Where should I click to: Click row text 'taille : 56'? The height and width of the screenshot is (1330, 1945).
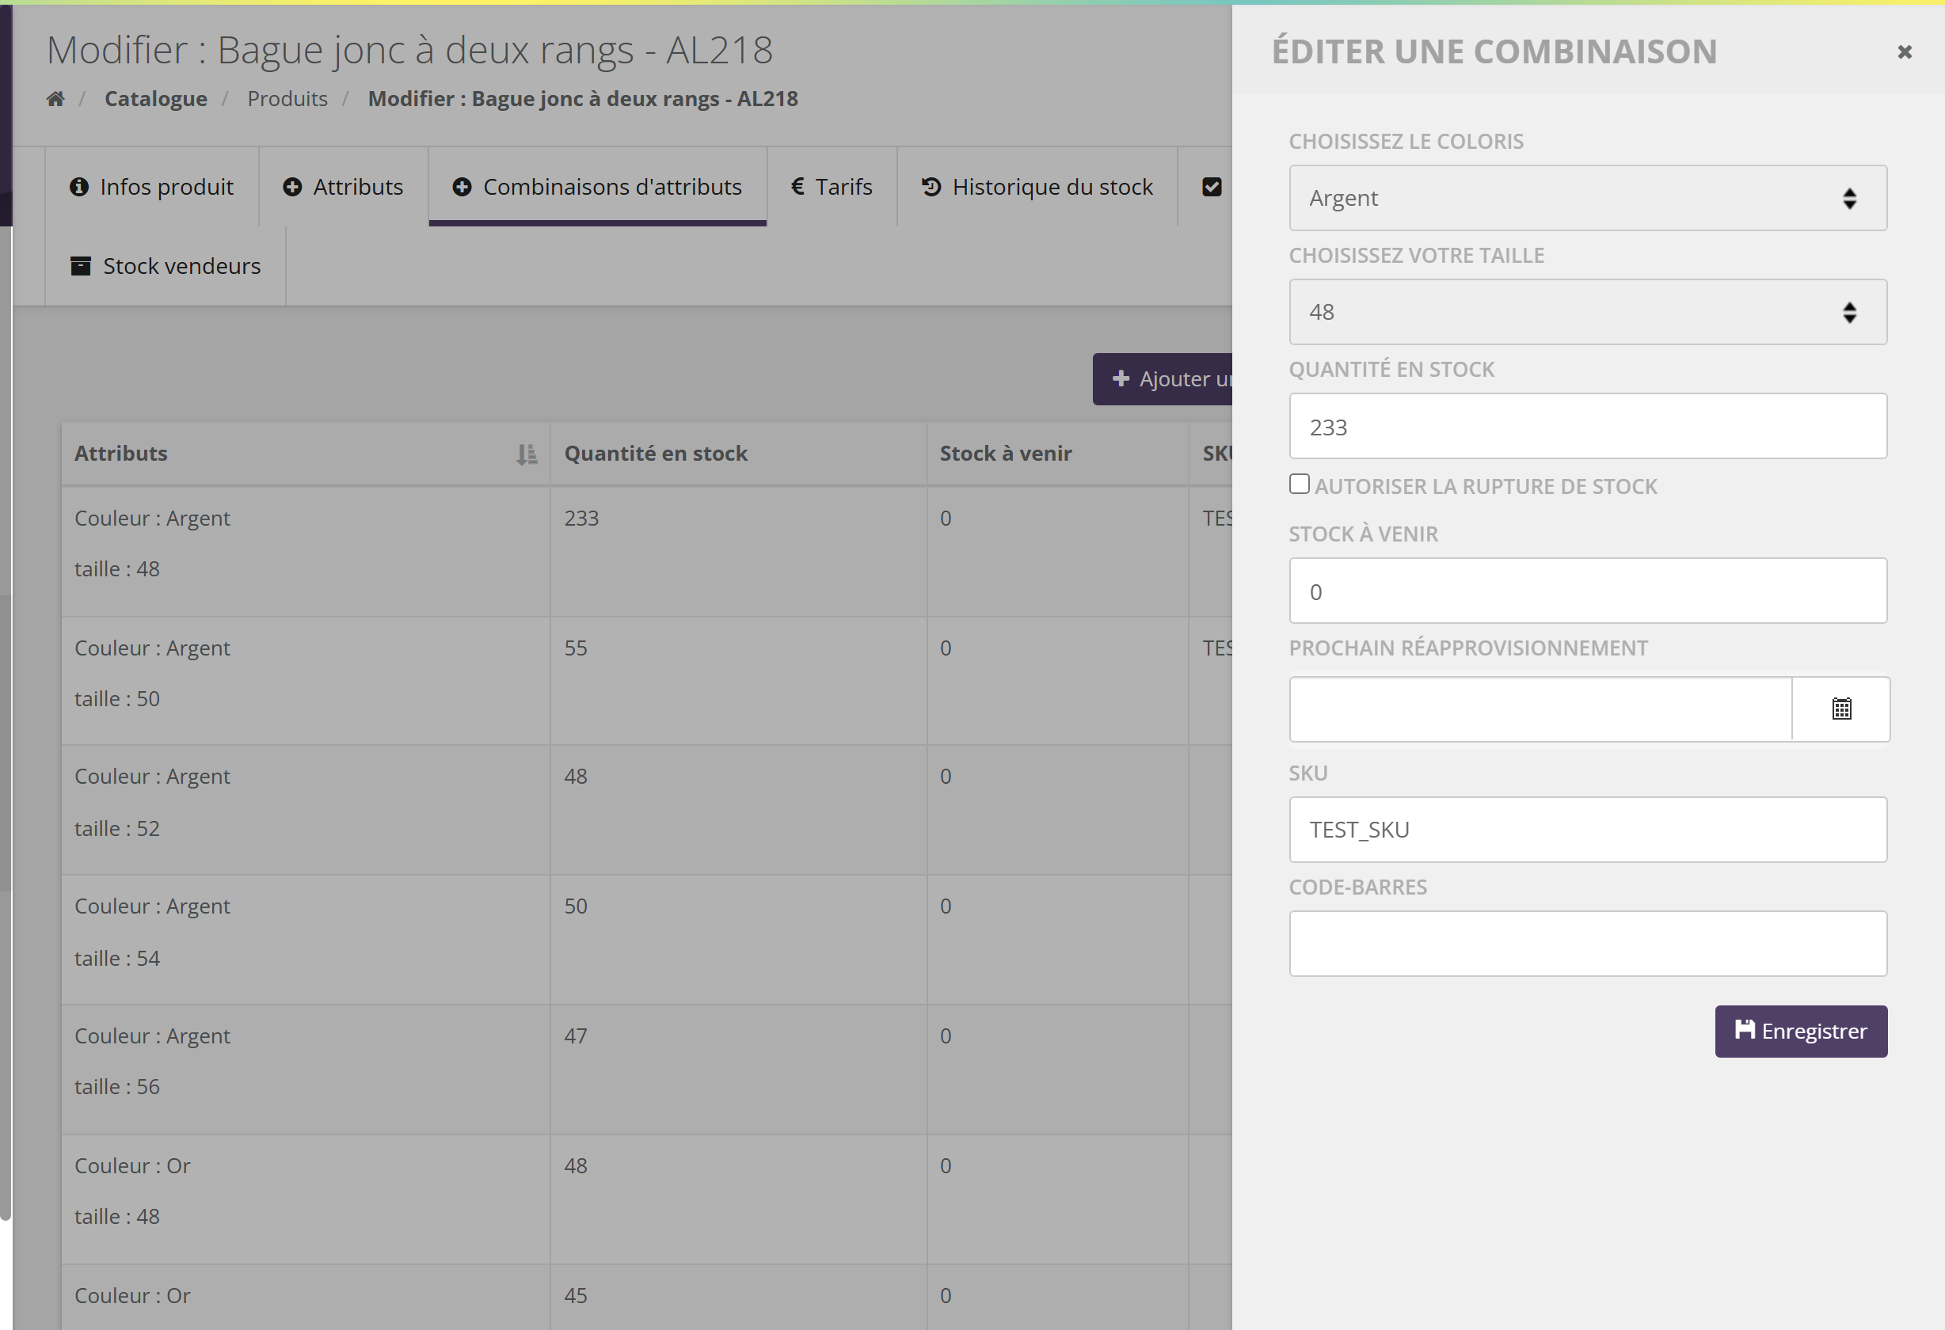coord(117,1087)
